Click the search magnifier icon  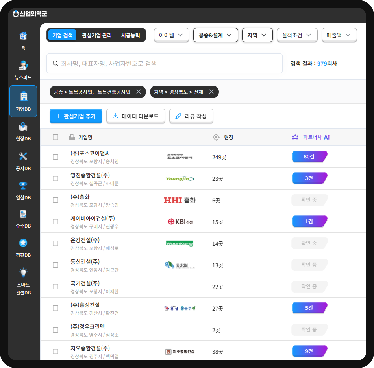pyautogui.click(x=56, y=63)
